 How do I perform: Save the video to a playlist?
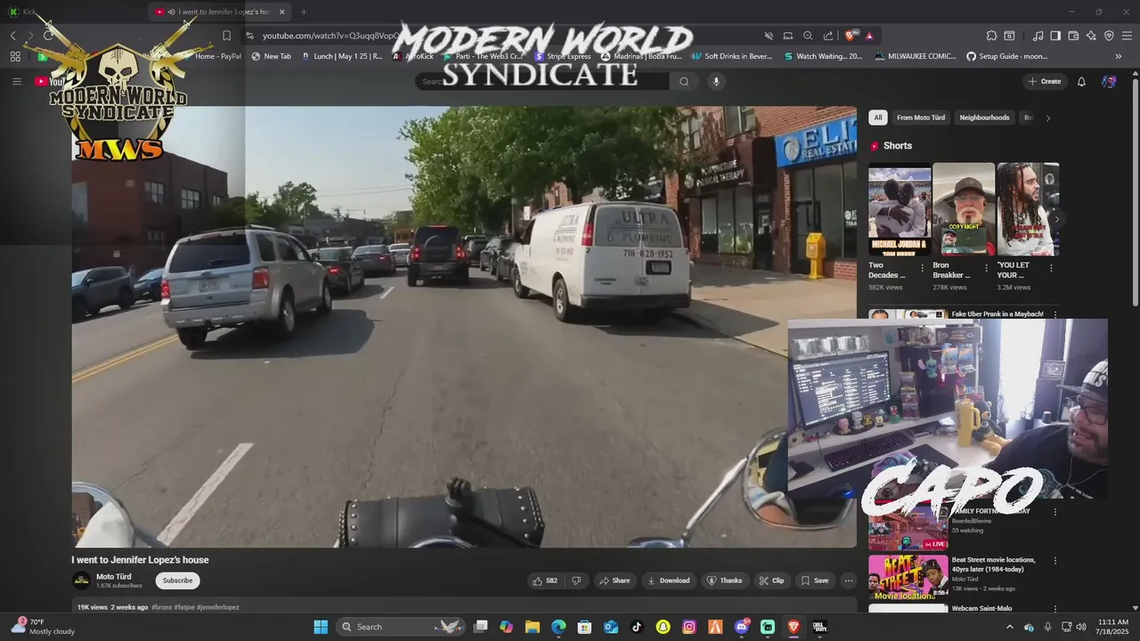coord(814,580)
